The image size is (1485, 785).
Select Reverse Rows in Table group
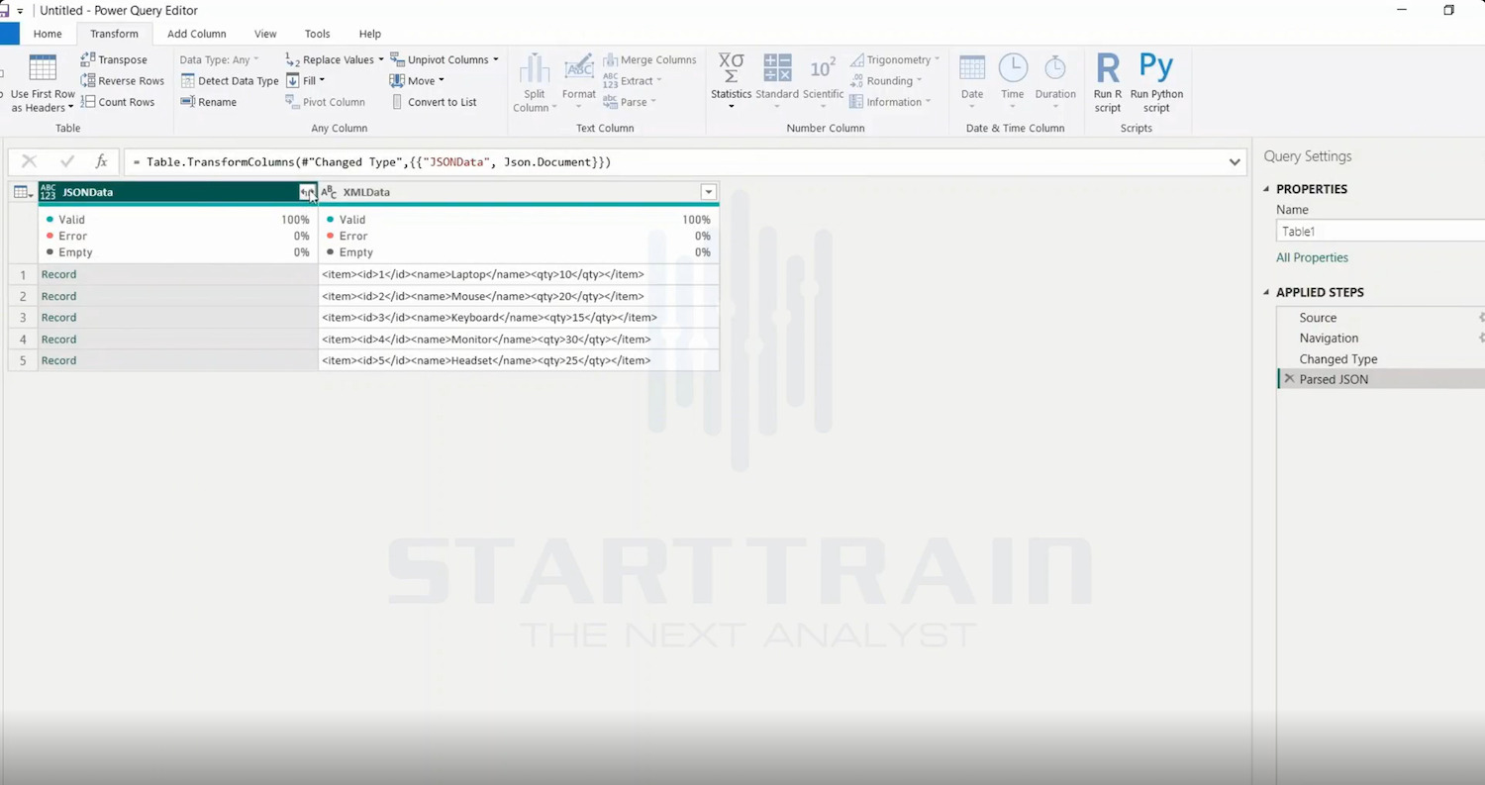(123, 81)
